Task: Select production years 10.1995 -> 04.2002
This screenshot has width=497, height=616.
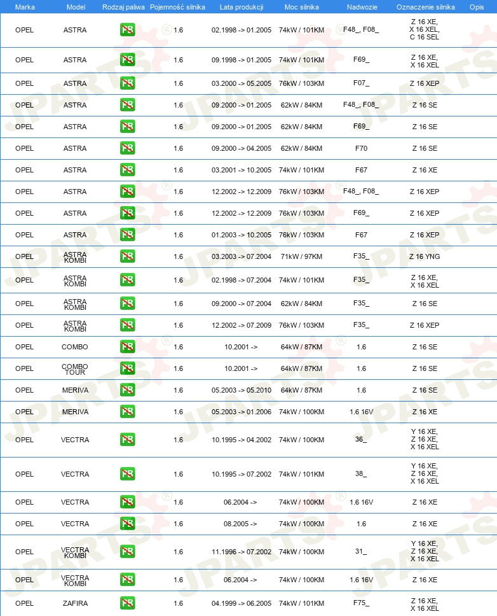Action: [242, 440]
